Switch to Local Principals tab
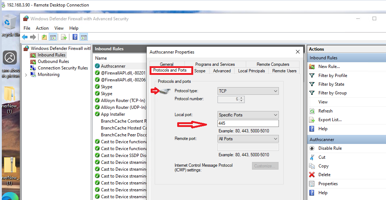386x200 pixels. click(x=251, y=71)
